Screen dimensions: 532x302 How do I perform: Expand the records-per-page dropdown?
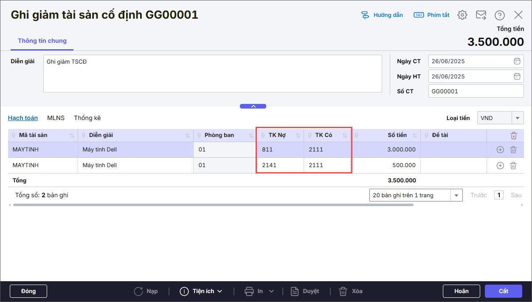point(456,195)
